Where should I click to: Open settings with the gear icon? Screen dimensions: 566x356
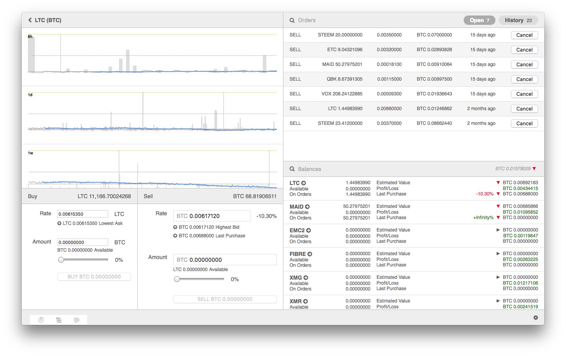coord(536,318)
